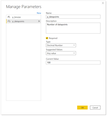
Task: Click the Type label
Action: [48, 42]
